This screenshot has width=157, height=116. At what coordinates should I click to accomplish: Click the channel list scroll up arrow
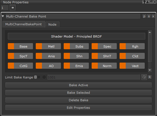pos(150,32)
